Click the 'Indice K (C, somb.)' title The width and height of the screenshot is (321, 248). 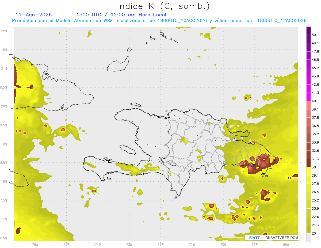point(163,6)
